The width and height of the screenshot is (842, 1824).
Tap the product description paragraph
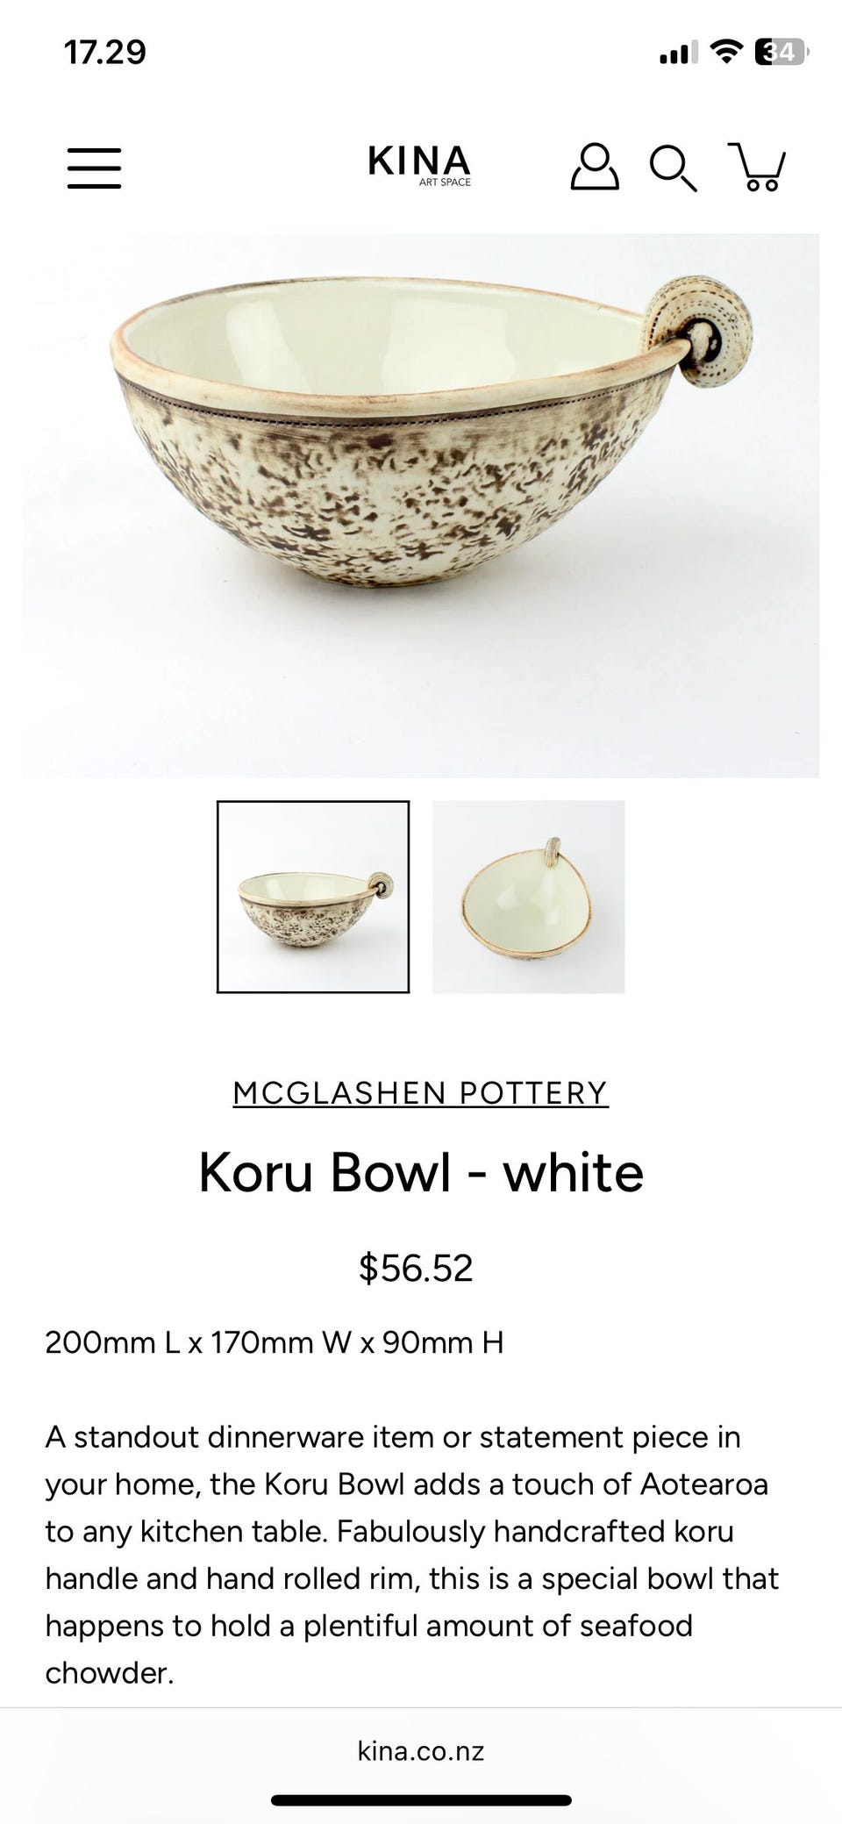(x=412, y=1555)
